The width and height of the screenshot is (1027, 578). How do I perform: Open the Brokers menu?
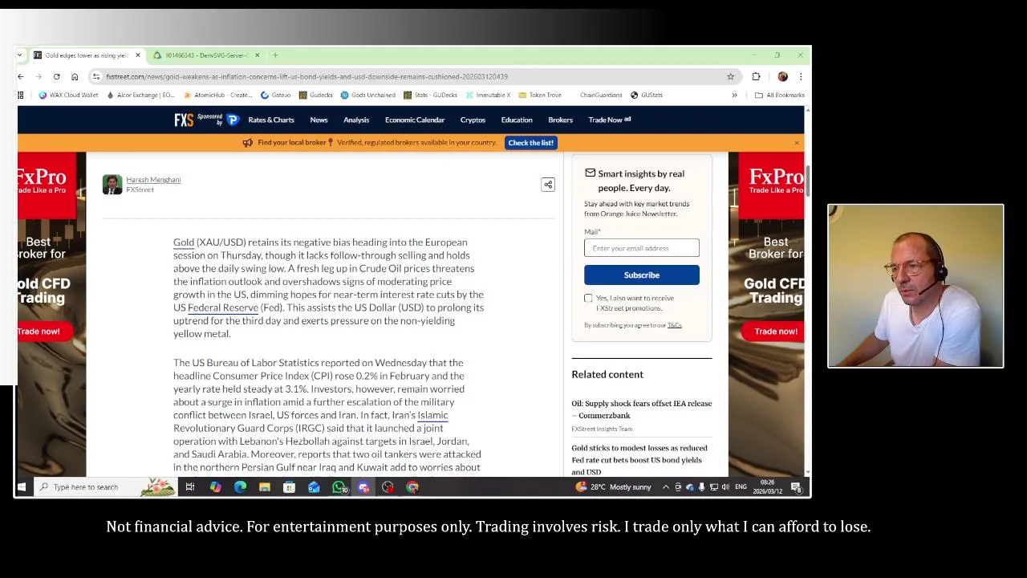[560, 120]
